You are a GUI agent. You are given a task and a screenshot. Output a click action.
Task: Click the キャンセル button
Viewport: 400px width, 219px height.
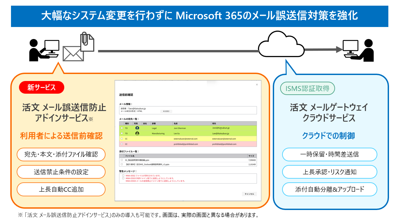(x=249, y=194)
